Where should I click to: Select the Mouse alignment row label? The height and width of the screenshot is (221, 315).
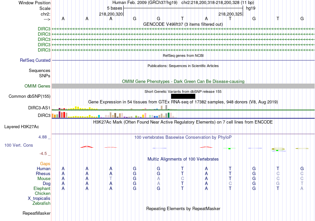(x=44, y=179)
